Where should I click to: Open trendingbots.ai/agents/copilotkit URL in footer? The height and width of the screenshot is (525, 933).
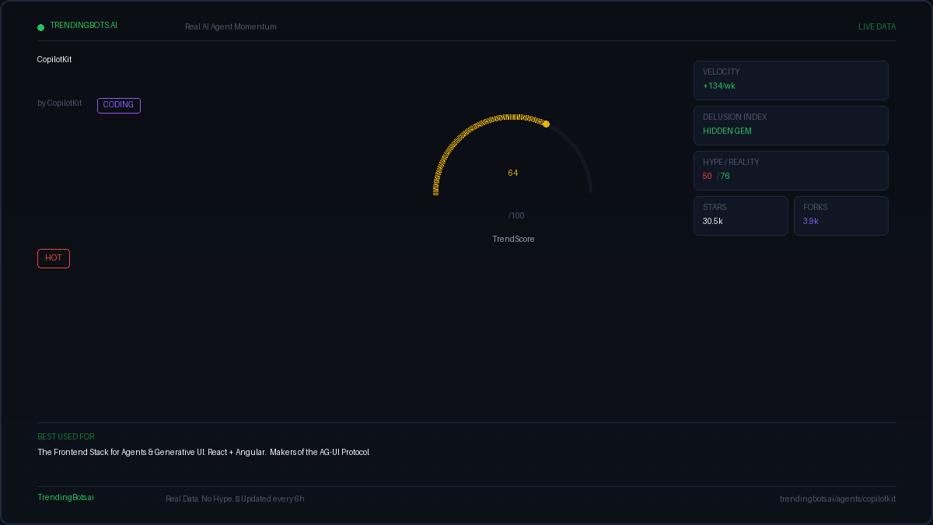point(838,499)
